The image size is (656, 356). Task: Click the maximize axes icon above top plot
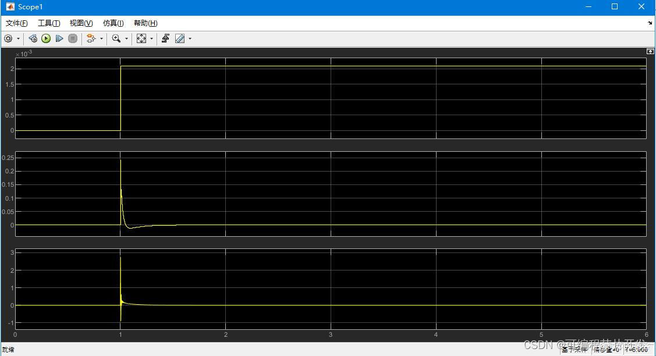click(650, 51)
